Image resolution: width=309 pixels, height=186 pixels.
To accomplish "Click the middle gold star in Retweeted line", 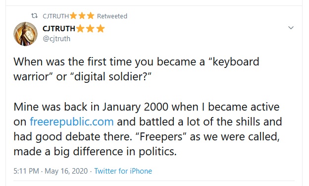I will 82,15.
